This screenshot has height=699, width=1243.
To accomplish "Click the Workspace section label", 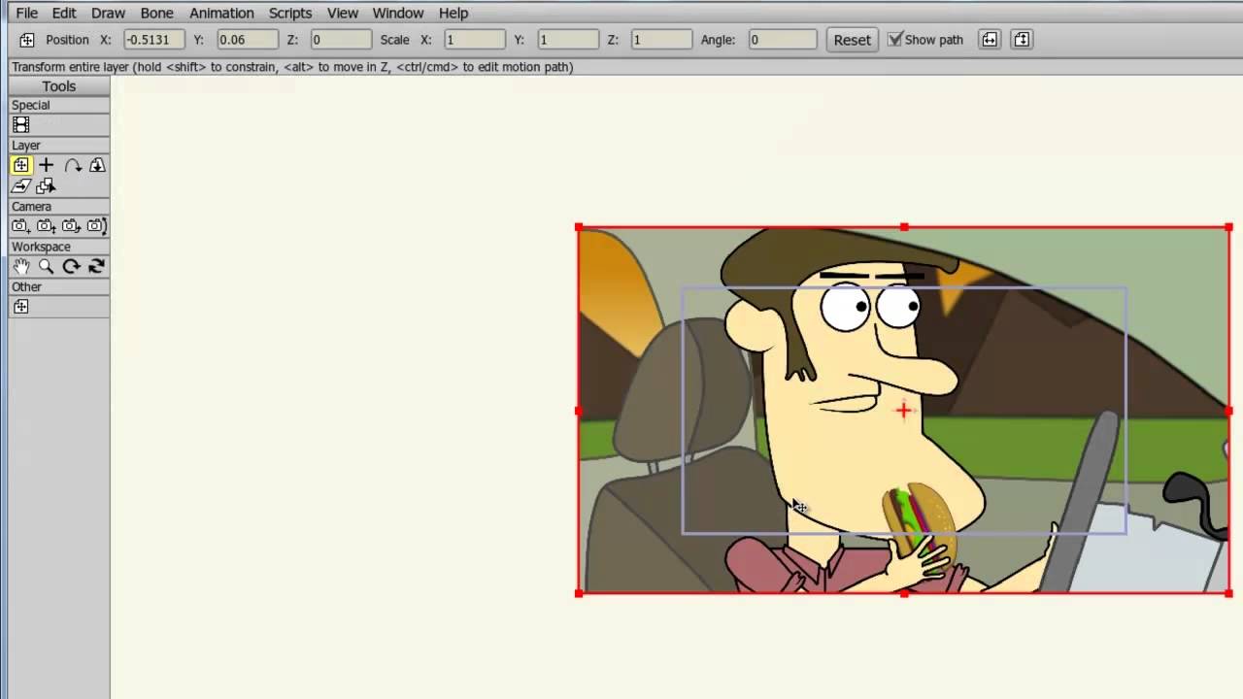I will pyautogui.click(x=41, y=247).
